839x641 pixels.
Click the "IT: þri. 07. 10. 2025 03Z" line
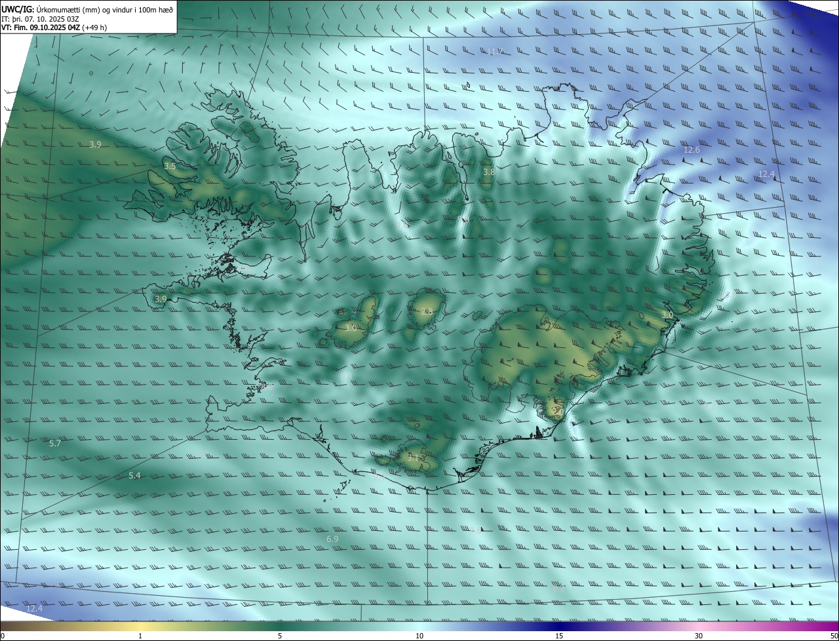(x=40, y=19)
